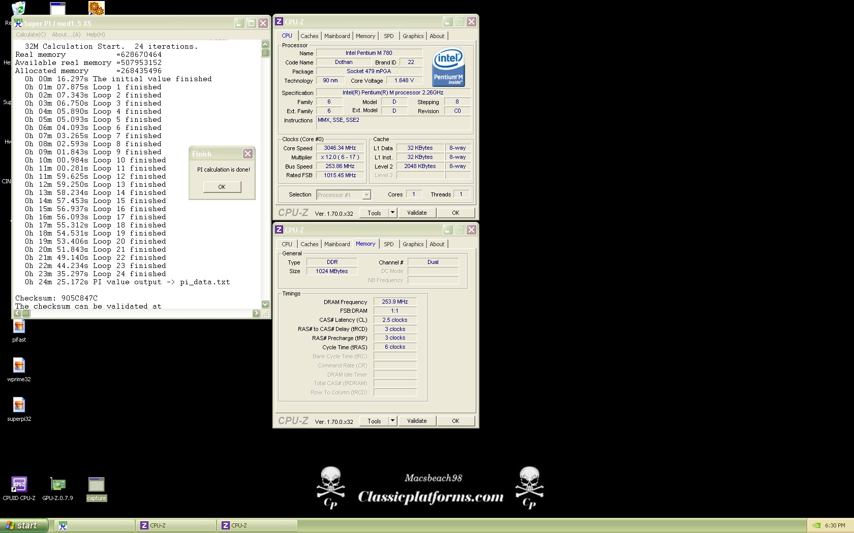Click the gear desktop icon at top
Viewport: 854px width, 533px height.
pyautogui.click(x=96, y=8)
